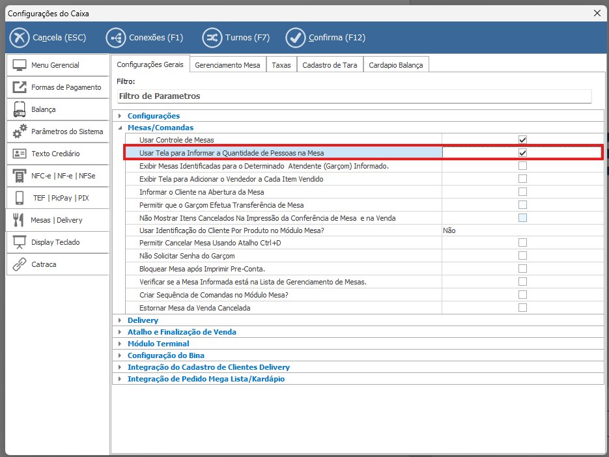This screenshot has width=609, height=457.
Task: Open Conexões (F1) share icon
Action: click(x=115, y=38)
